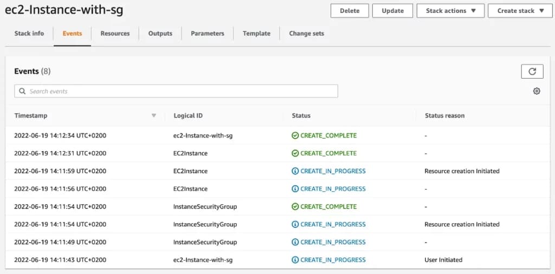View the Parameters tab
Screen dimensions: 555x274
(207, 34)
